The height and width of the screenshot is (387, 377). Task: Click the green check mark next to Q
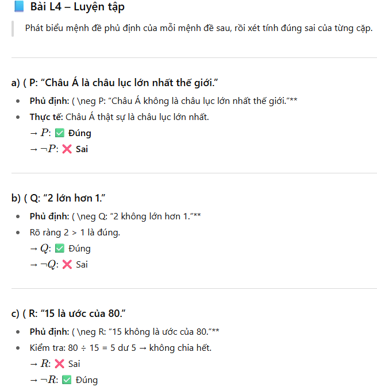point(60,249)
